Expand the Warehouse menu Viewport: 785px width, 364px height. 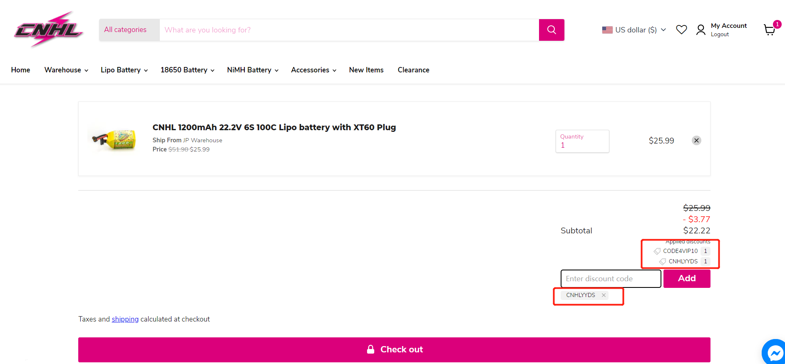(66, 70)
